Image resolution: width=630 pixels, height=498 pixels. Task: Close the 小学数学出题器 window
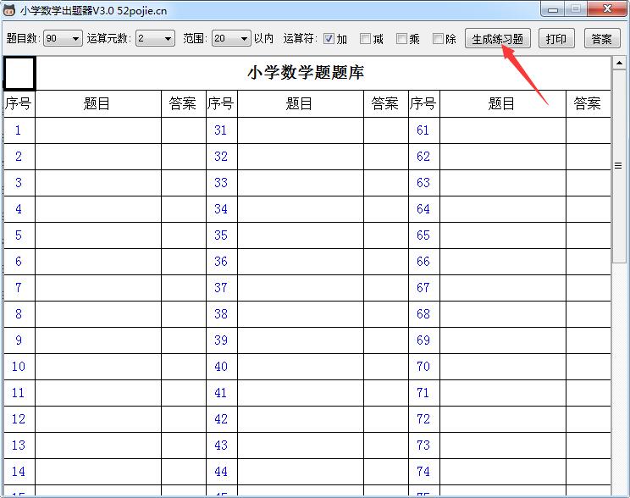click(x=607, y=9)
